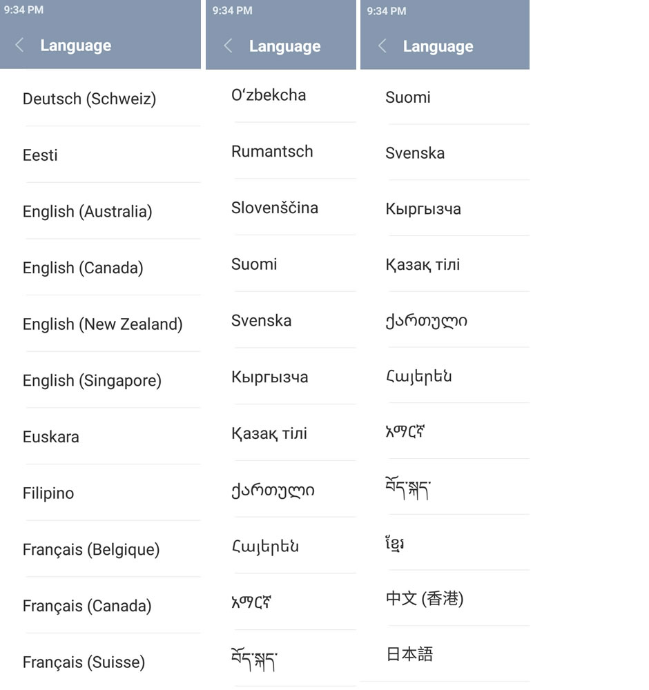Choose Filipino from the list

[x=48, y=493]
